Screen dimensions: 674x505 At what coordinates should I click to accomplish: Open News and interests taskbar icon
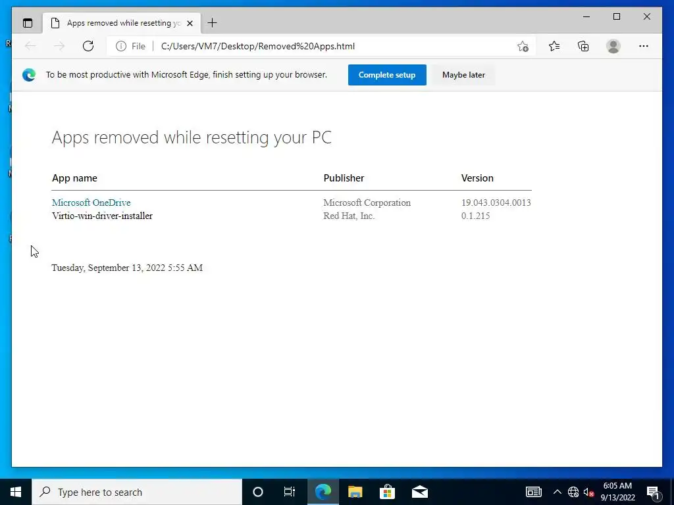[x=533, y=492]
